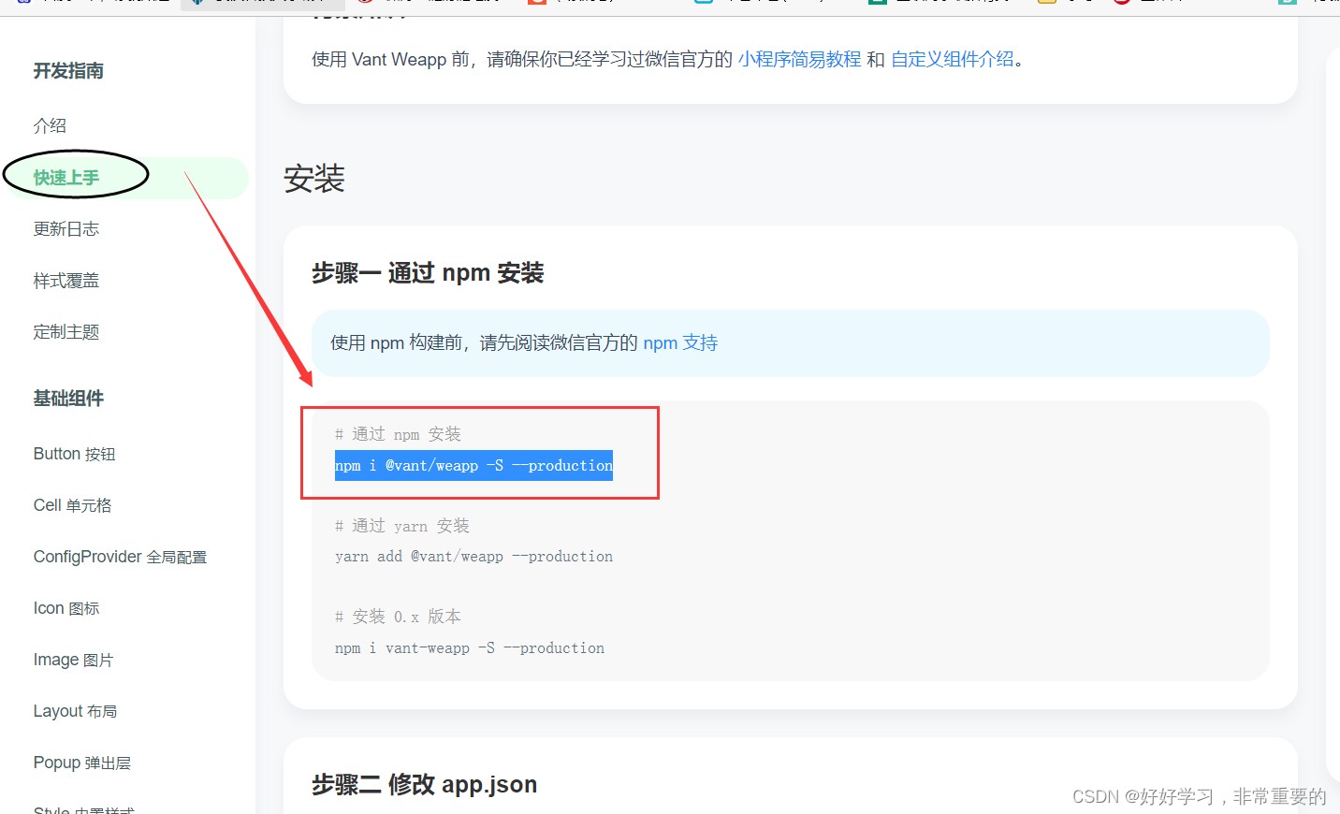Open the 小程序简易教程 tutorial link
This screenshot has width=1340, height=814.
tap(799, 58)
